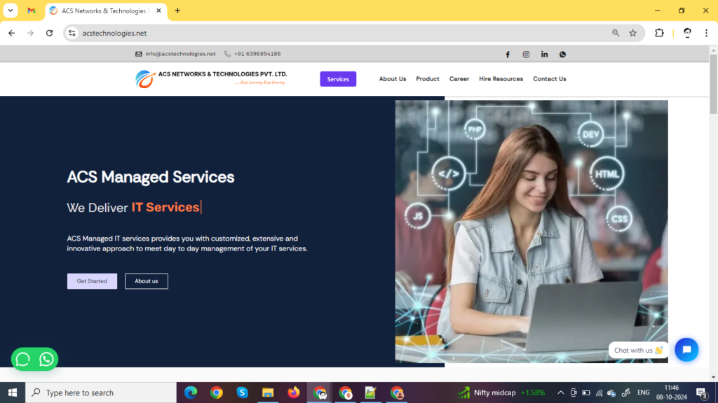The image size is (718, 403).
Task: Launch Skype from the taskbar
Action: click(242, 393)
